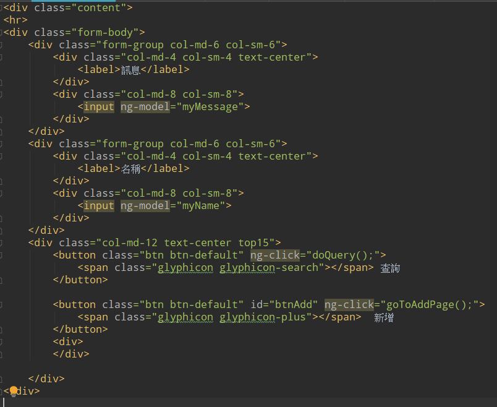Click ng-model attribute on the myMessage line
Image resolution: width=497 pixels, height=407 pixels.
tap(145, 107)
